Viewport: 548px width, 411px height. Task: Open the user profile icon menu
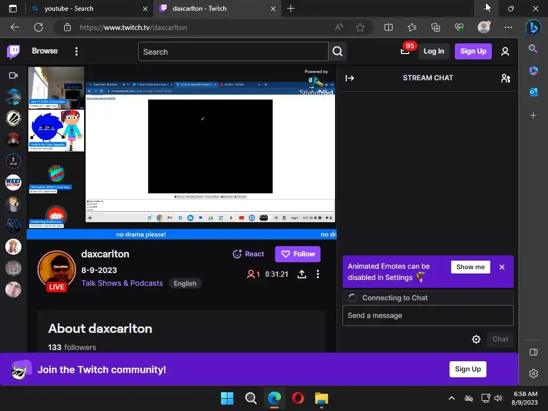point(505,51)
